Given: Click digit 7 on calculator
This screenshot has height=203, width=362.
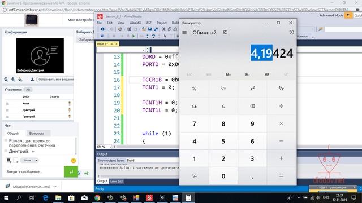Looking at the screenshot, I should (x=195, y=124).
